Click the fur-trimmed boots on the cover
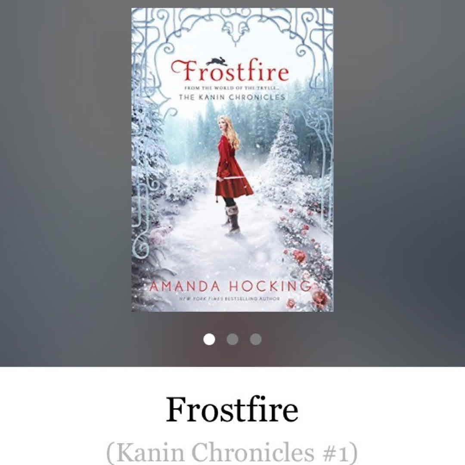This screenshot has height=465, width=465. pos(232,219)
